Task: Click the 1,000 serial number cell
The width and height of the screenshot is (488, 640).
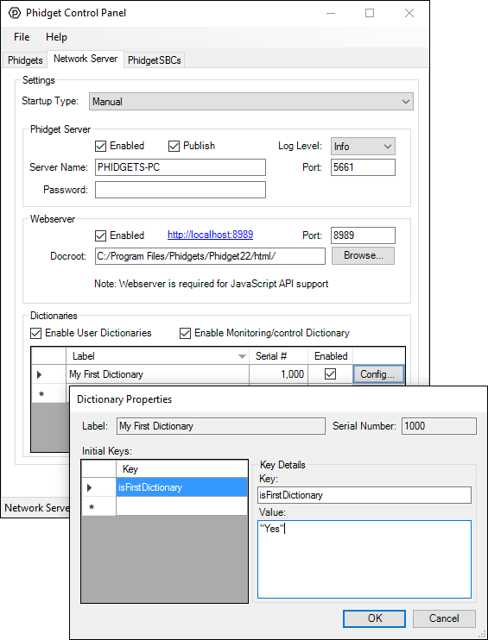Action: (x=278, y=374)
